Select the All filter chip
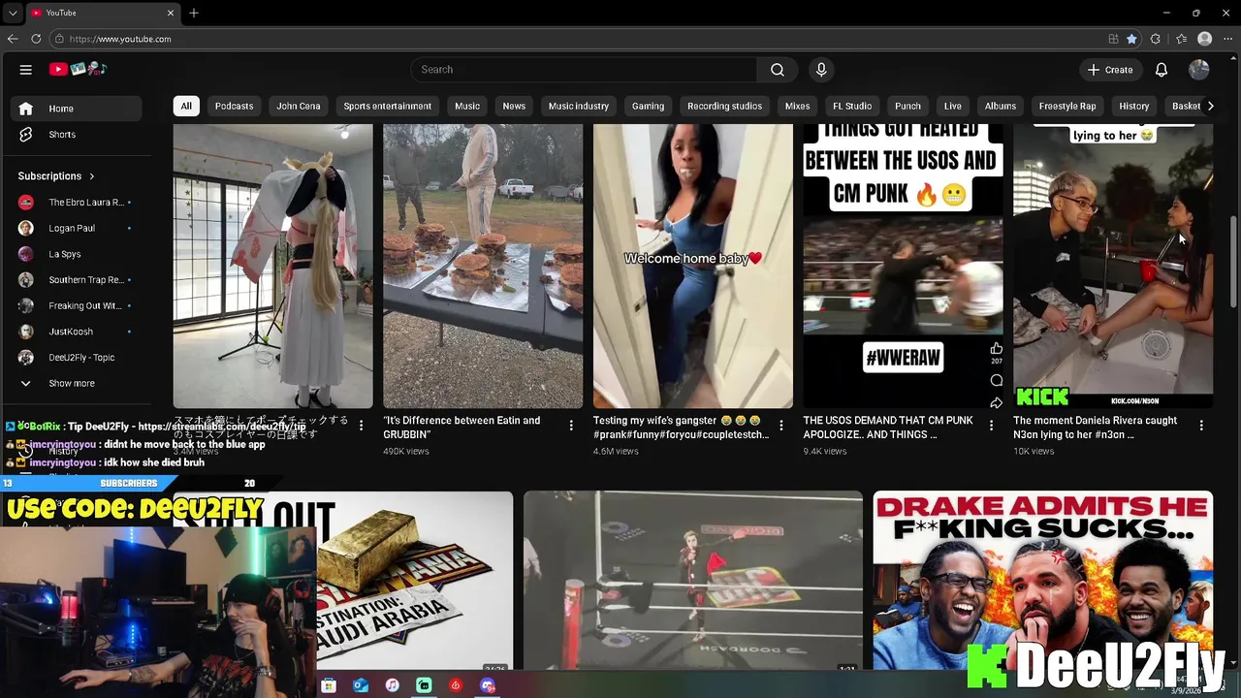1241x698 pixels. click(x=186, y=106)
